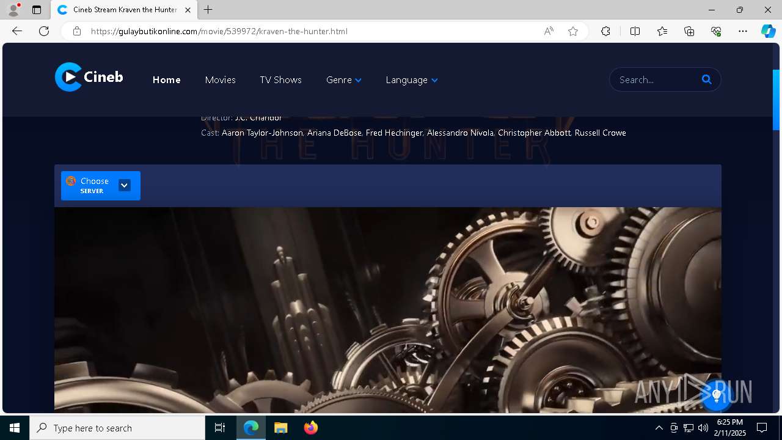Open the notifications action center
The width and height of the screenshot is (782, 440).
tap(762, 428)
